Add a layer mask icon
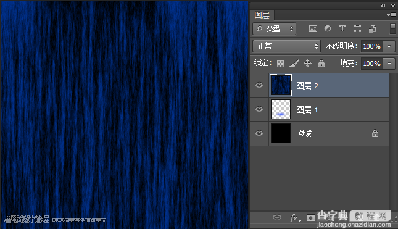Image resolution: width=398 pixels, height=229 pixels. [x=310, y=218]
